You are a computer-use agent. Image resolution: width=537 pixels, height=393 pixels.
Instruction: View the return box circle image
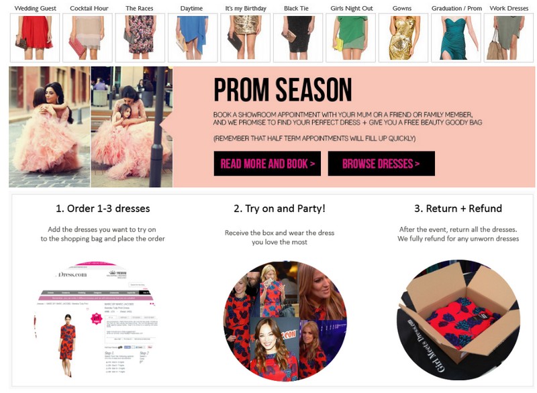click(458, 319)
